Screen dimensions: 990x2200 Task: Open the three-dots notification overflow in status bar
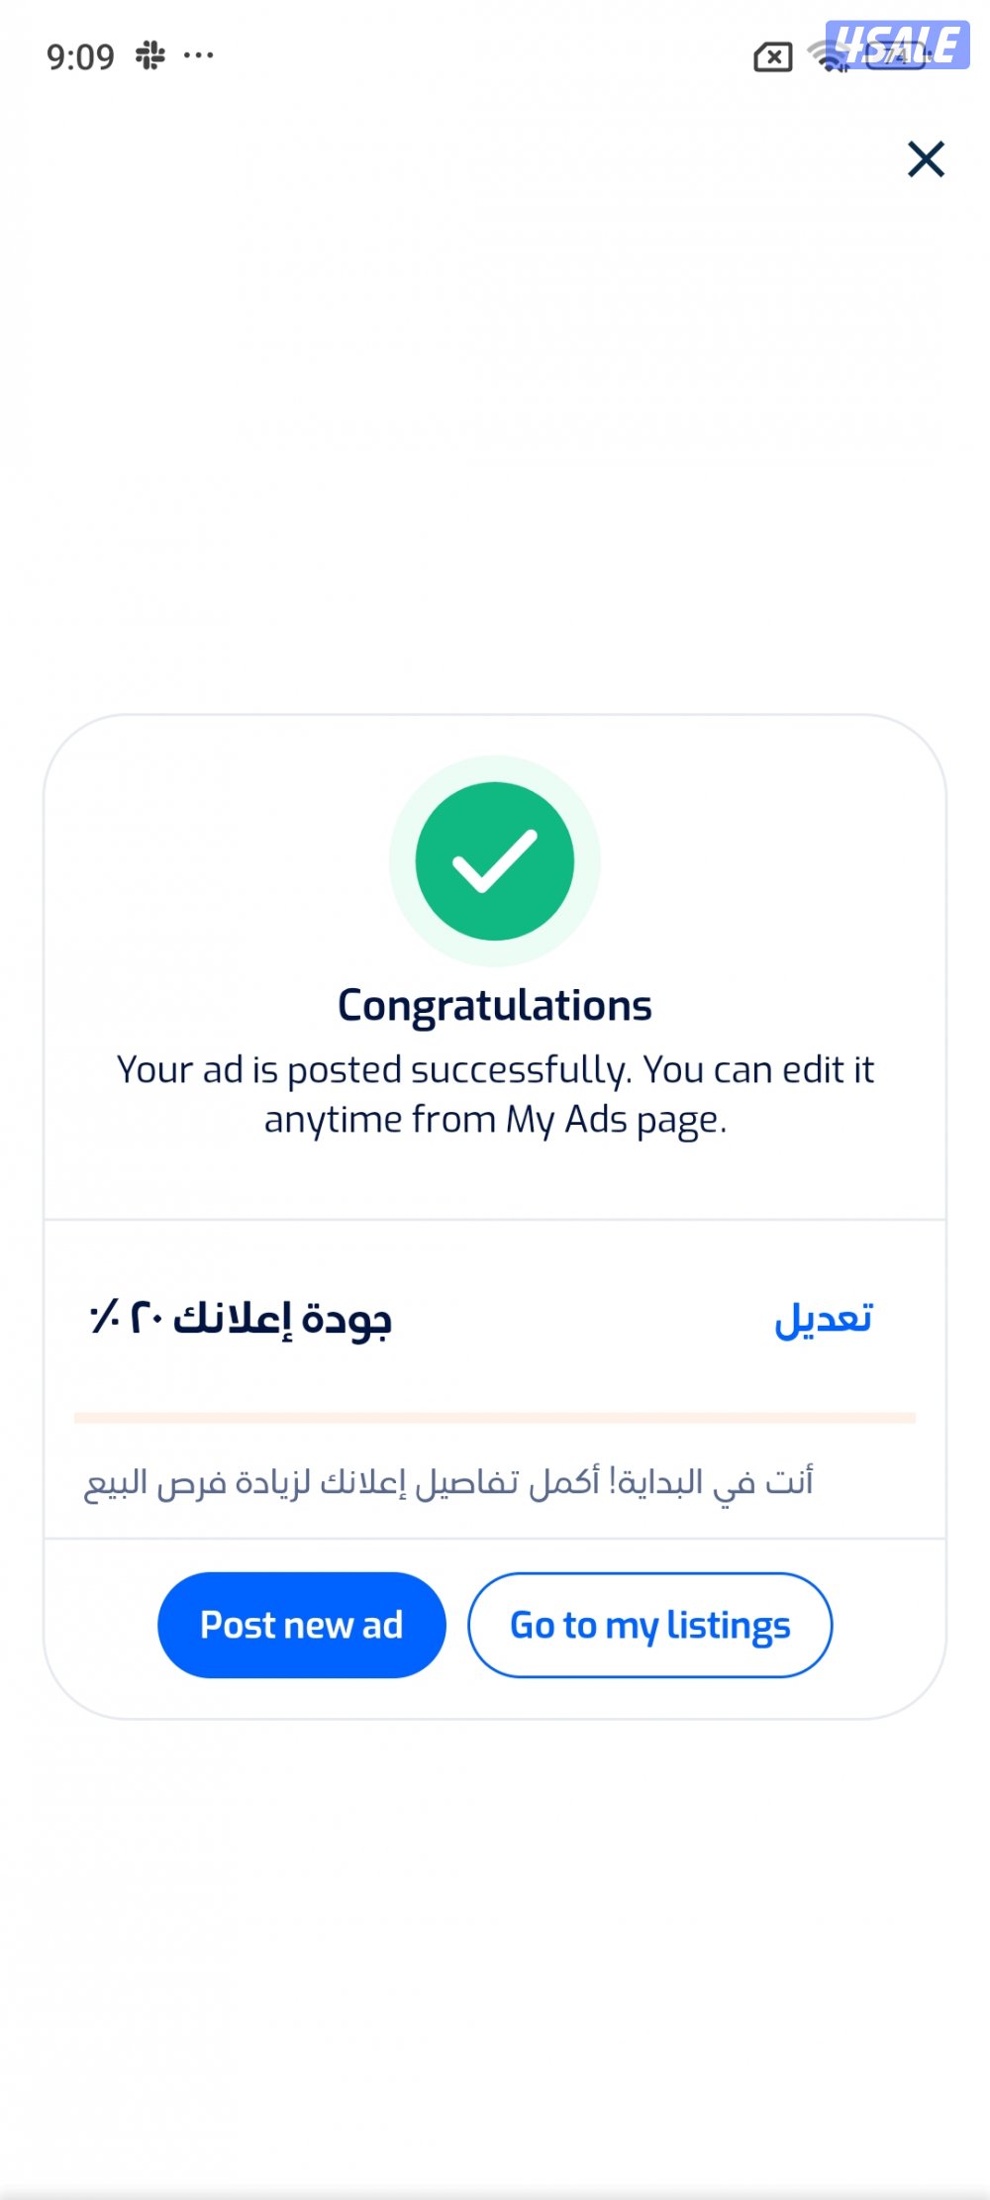(x=199, y=55)
